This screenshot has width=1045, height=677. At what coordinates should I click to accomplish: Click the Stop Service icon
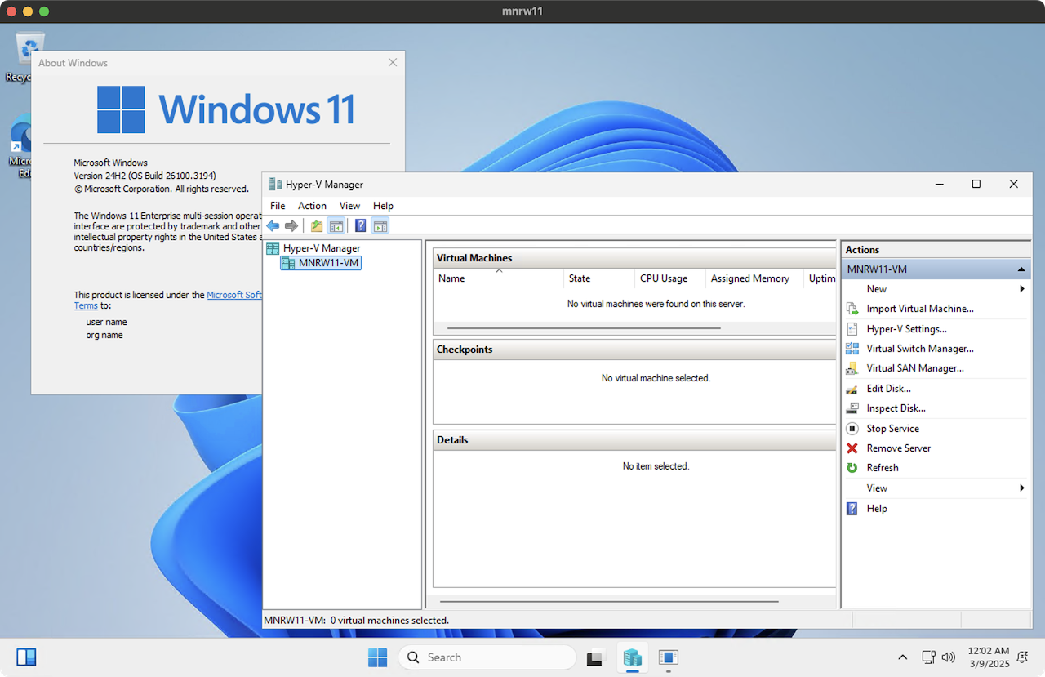coord(852,429)
